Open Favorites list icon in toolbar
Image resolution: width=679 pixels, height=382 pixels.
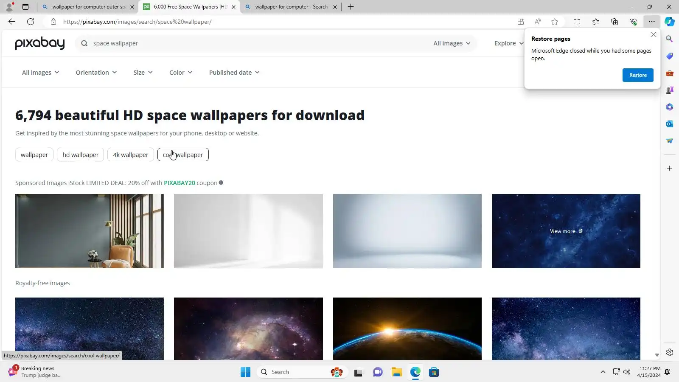point(596,22)
